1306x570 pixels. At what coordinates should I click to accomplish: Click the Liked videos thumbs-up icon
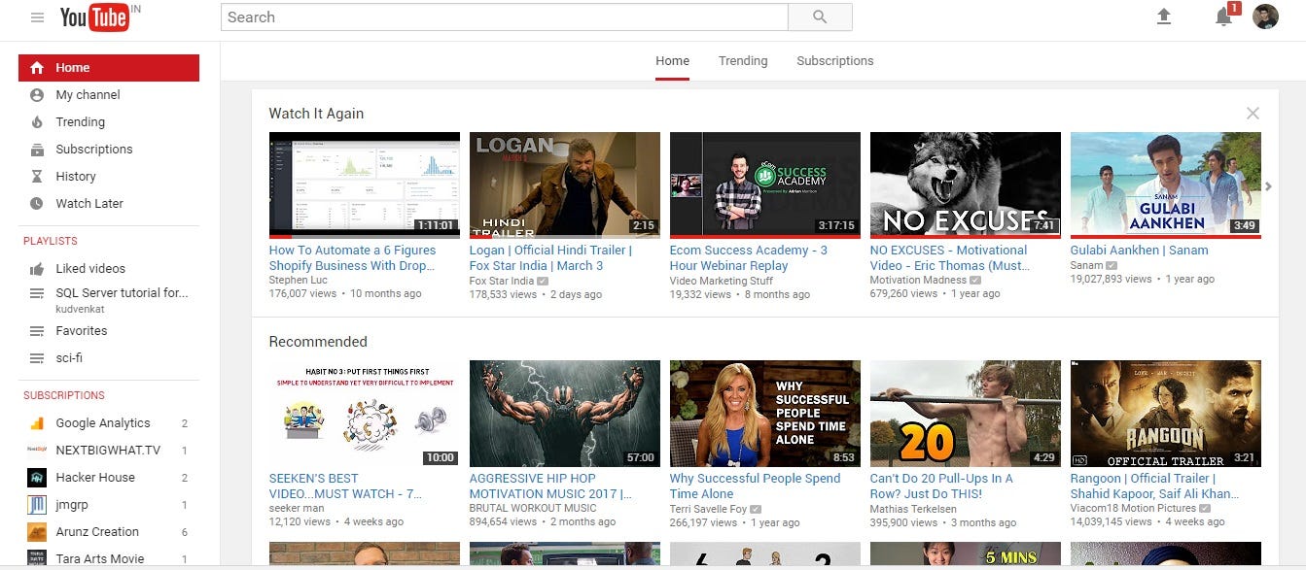click(x=37, y=269)
